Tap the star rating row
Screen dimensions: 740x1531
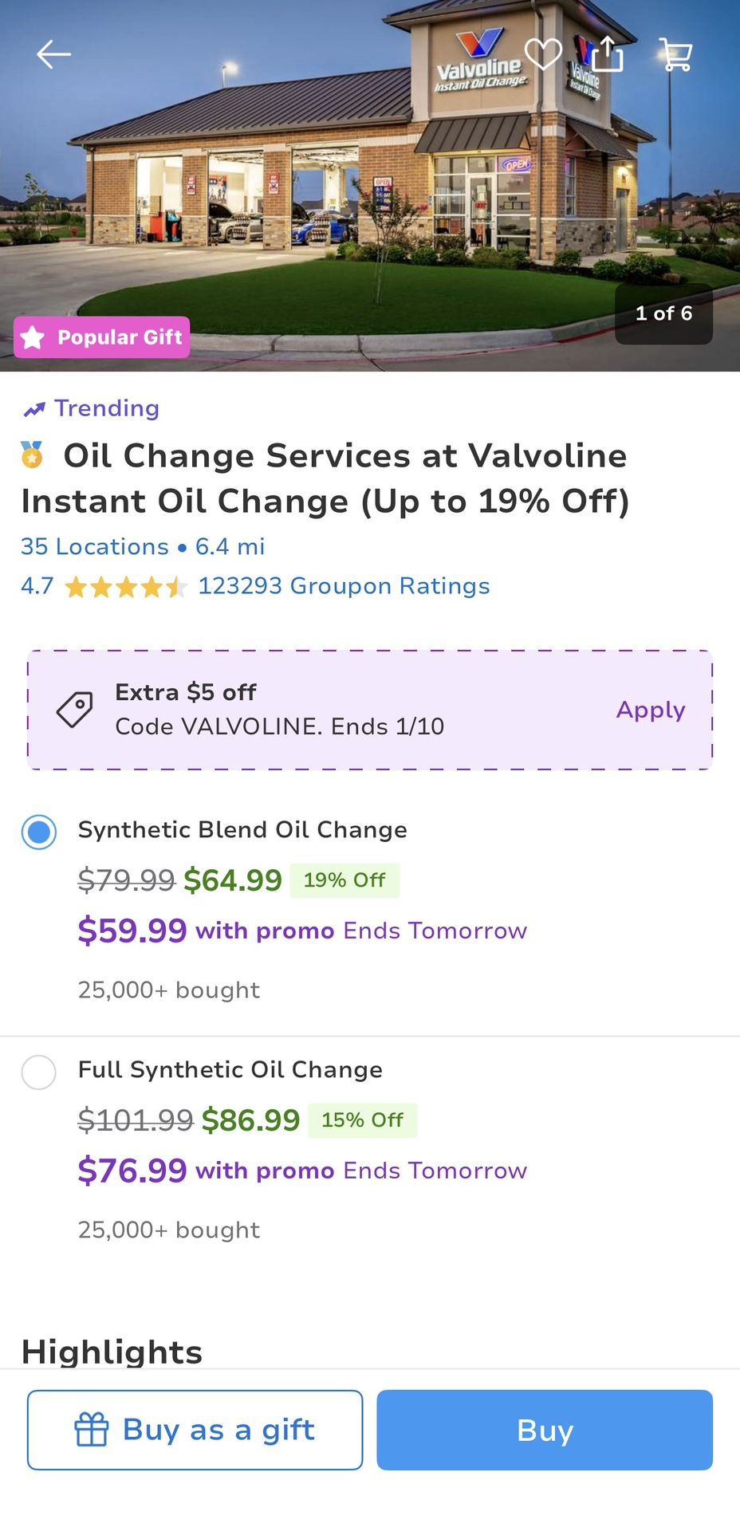click(125, 588)
